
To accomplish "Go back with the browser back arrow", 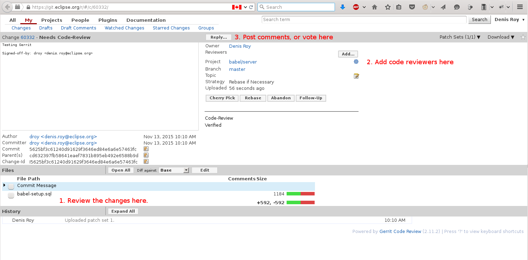I will click(7, 7).
